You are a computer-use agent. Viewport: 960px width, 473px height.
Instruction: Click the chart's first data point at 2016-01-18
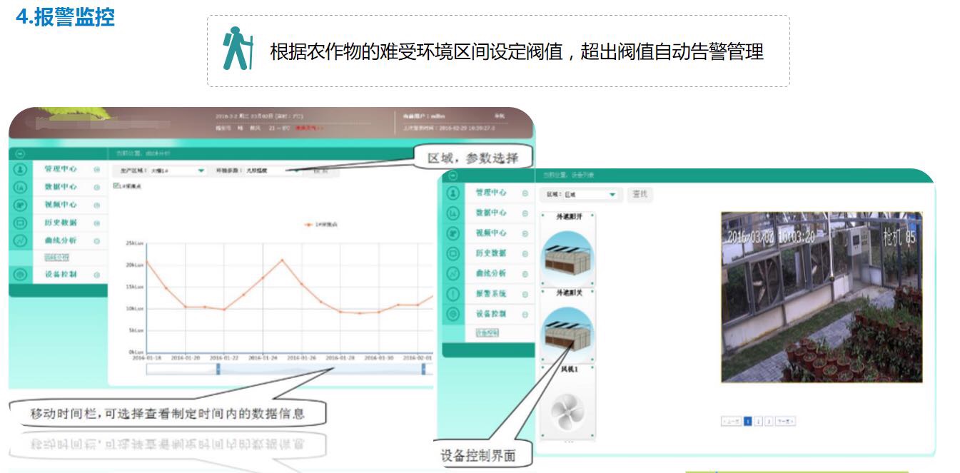pos(146,261)
